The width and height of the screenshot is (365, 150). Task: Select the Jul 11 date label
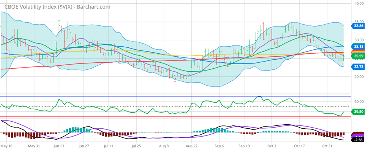click(109, 146)
